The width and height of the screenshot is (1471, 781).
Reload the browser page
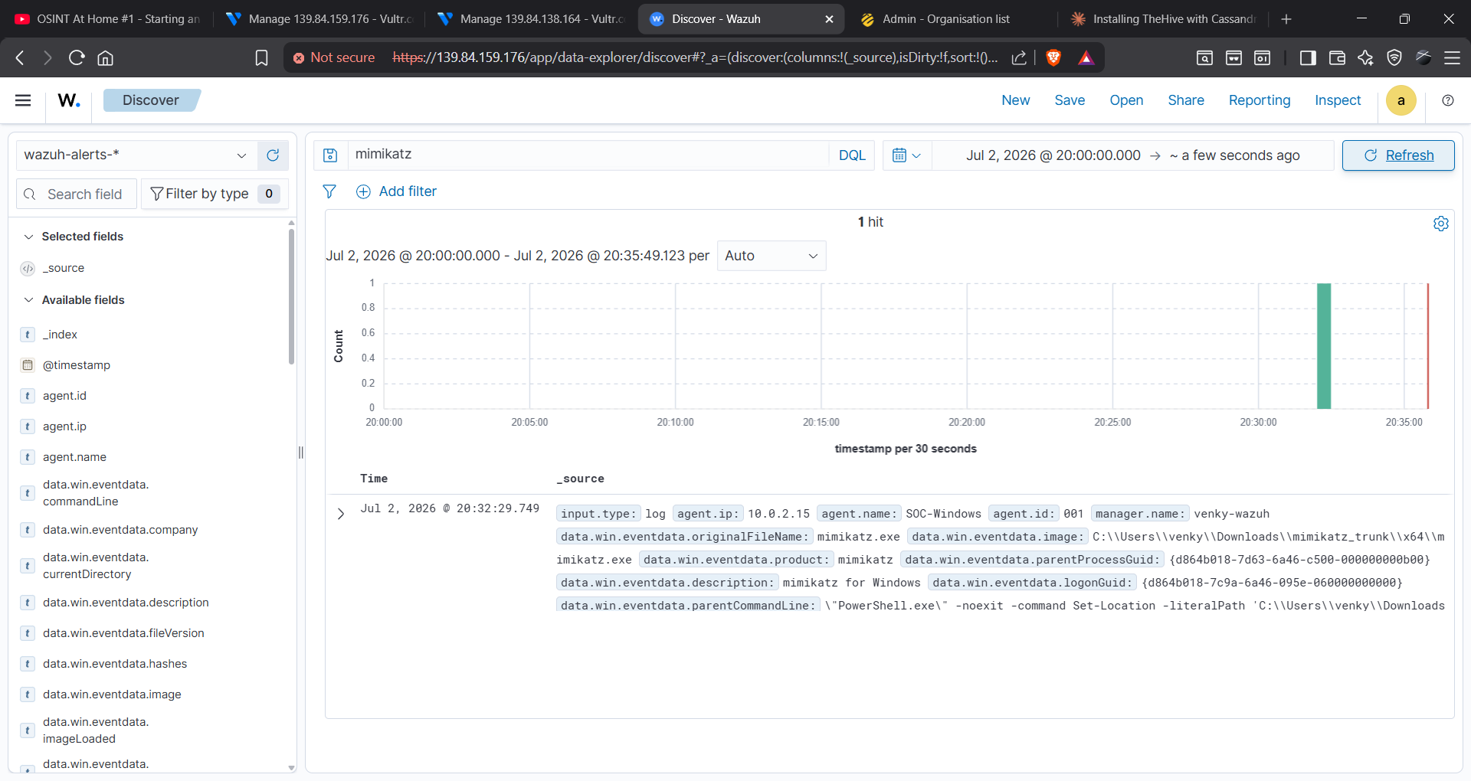coord(77,57)
